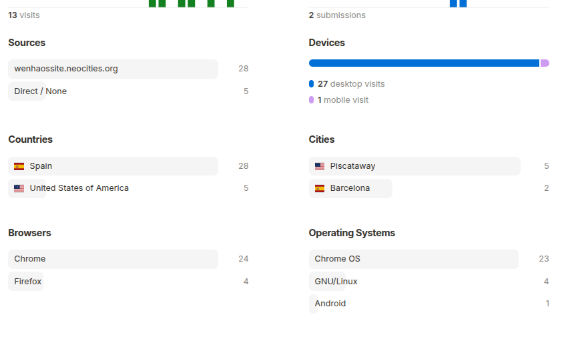Click the purple mobile visit legend dot
This screenshot has height=339, width=576.
click(x=311, y=100)
